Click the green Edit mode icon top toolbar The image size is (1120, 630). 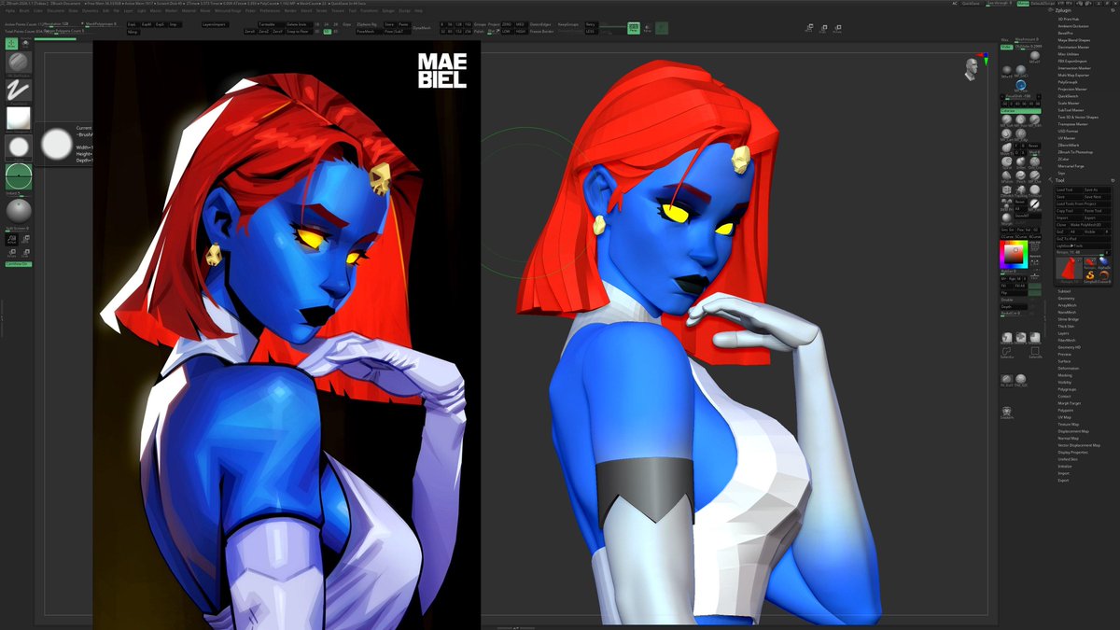click(634, 28)
